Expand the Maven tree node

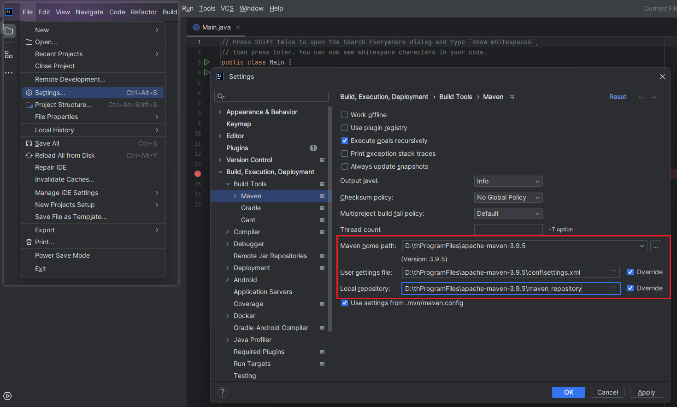pyautogui.click(x=235, y=196)
